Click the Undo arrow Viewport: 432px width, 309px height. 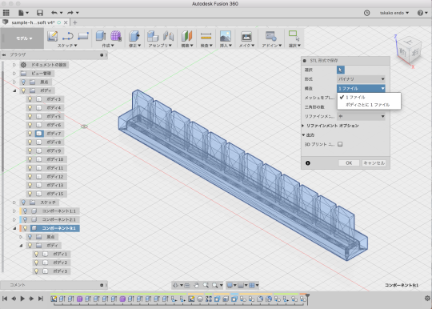(x=54, y=13)
